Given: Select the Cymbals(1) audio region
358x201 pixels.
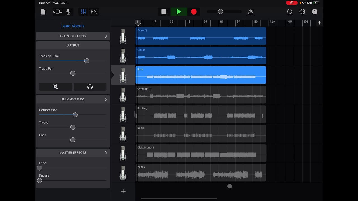Looking at the screenshot, I should [201, 95].
